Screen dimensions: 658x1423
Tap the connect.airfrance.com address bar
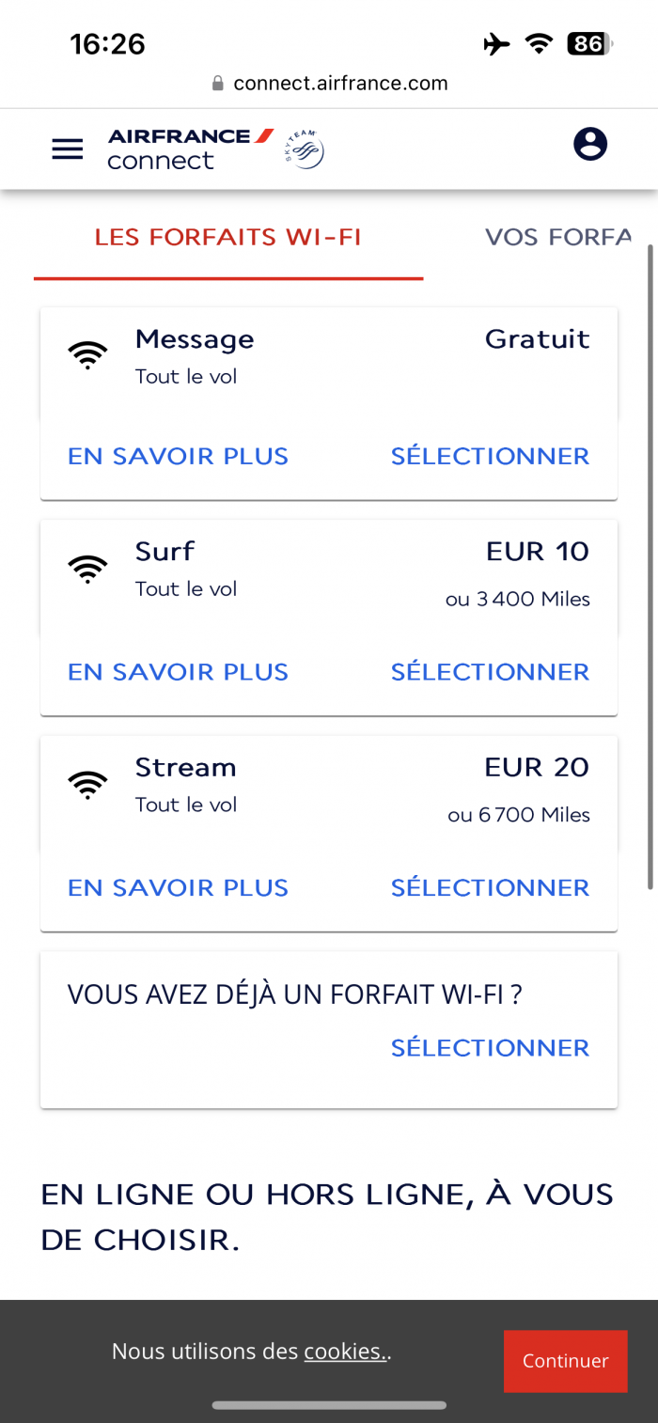[329, 83]
